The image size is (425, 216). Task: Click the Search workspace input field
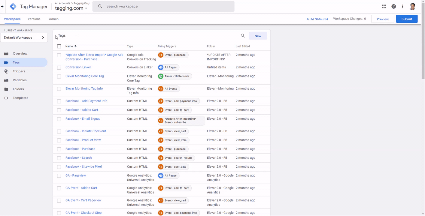[x=163, y=6]
